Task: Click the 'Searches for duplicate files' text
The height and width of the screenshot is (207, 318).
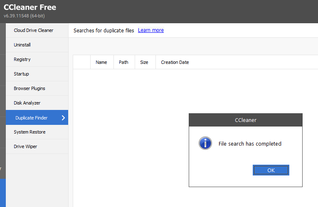Action: point(104,30)
